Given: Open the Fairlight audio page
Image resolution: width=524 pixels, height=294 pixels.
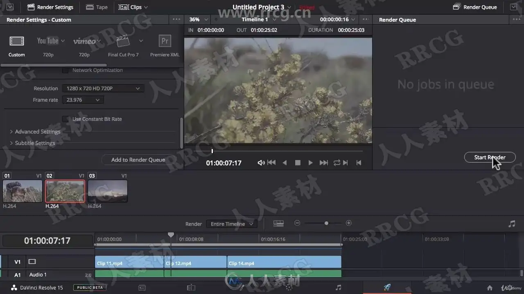Looking at the screenshot, I should point(338,287).
